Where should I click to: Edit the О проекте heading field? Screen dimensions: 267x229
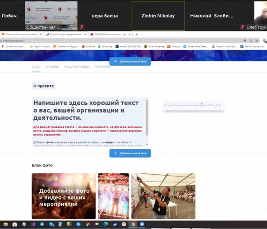[x=43, y=86]
